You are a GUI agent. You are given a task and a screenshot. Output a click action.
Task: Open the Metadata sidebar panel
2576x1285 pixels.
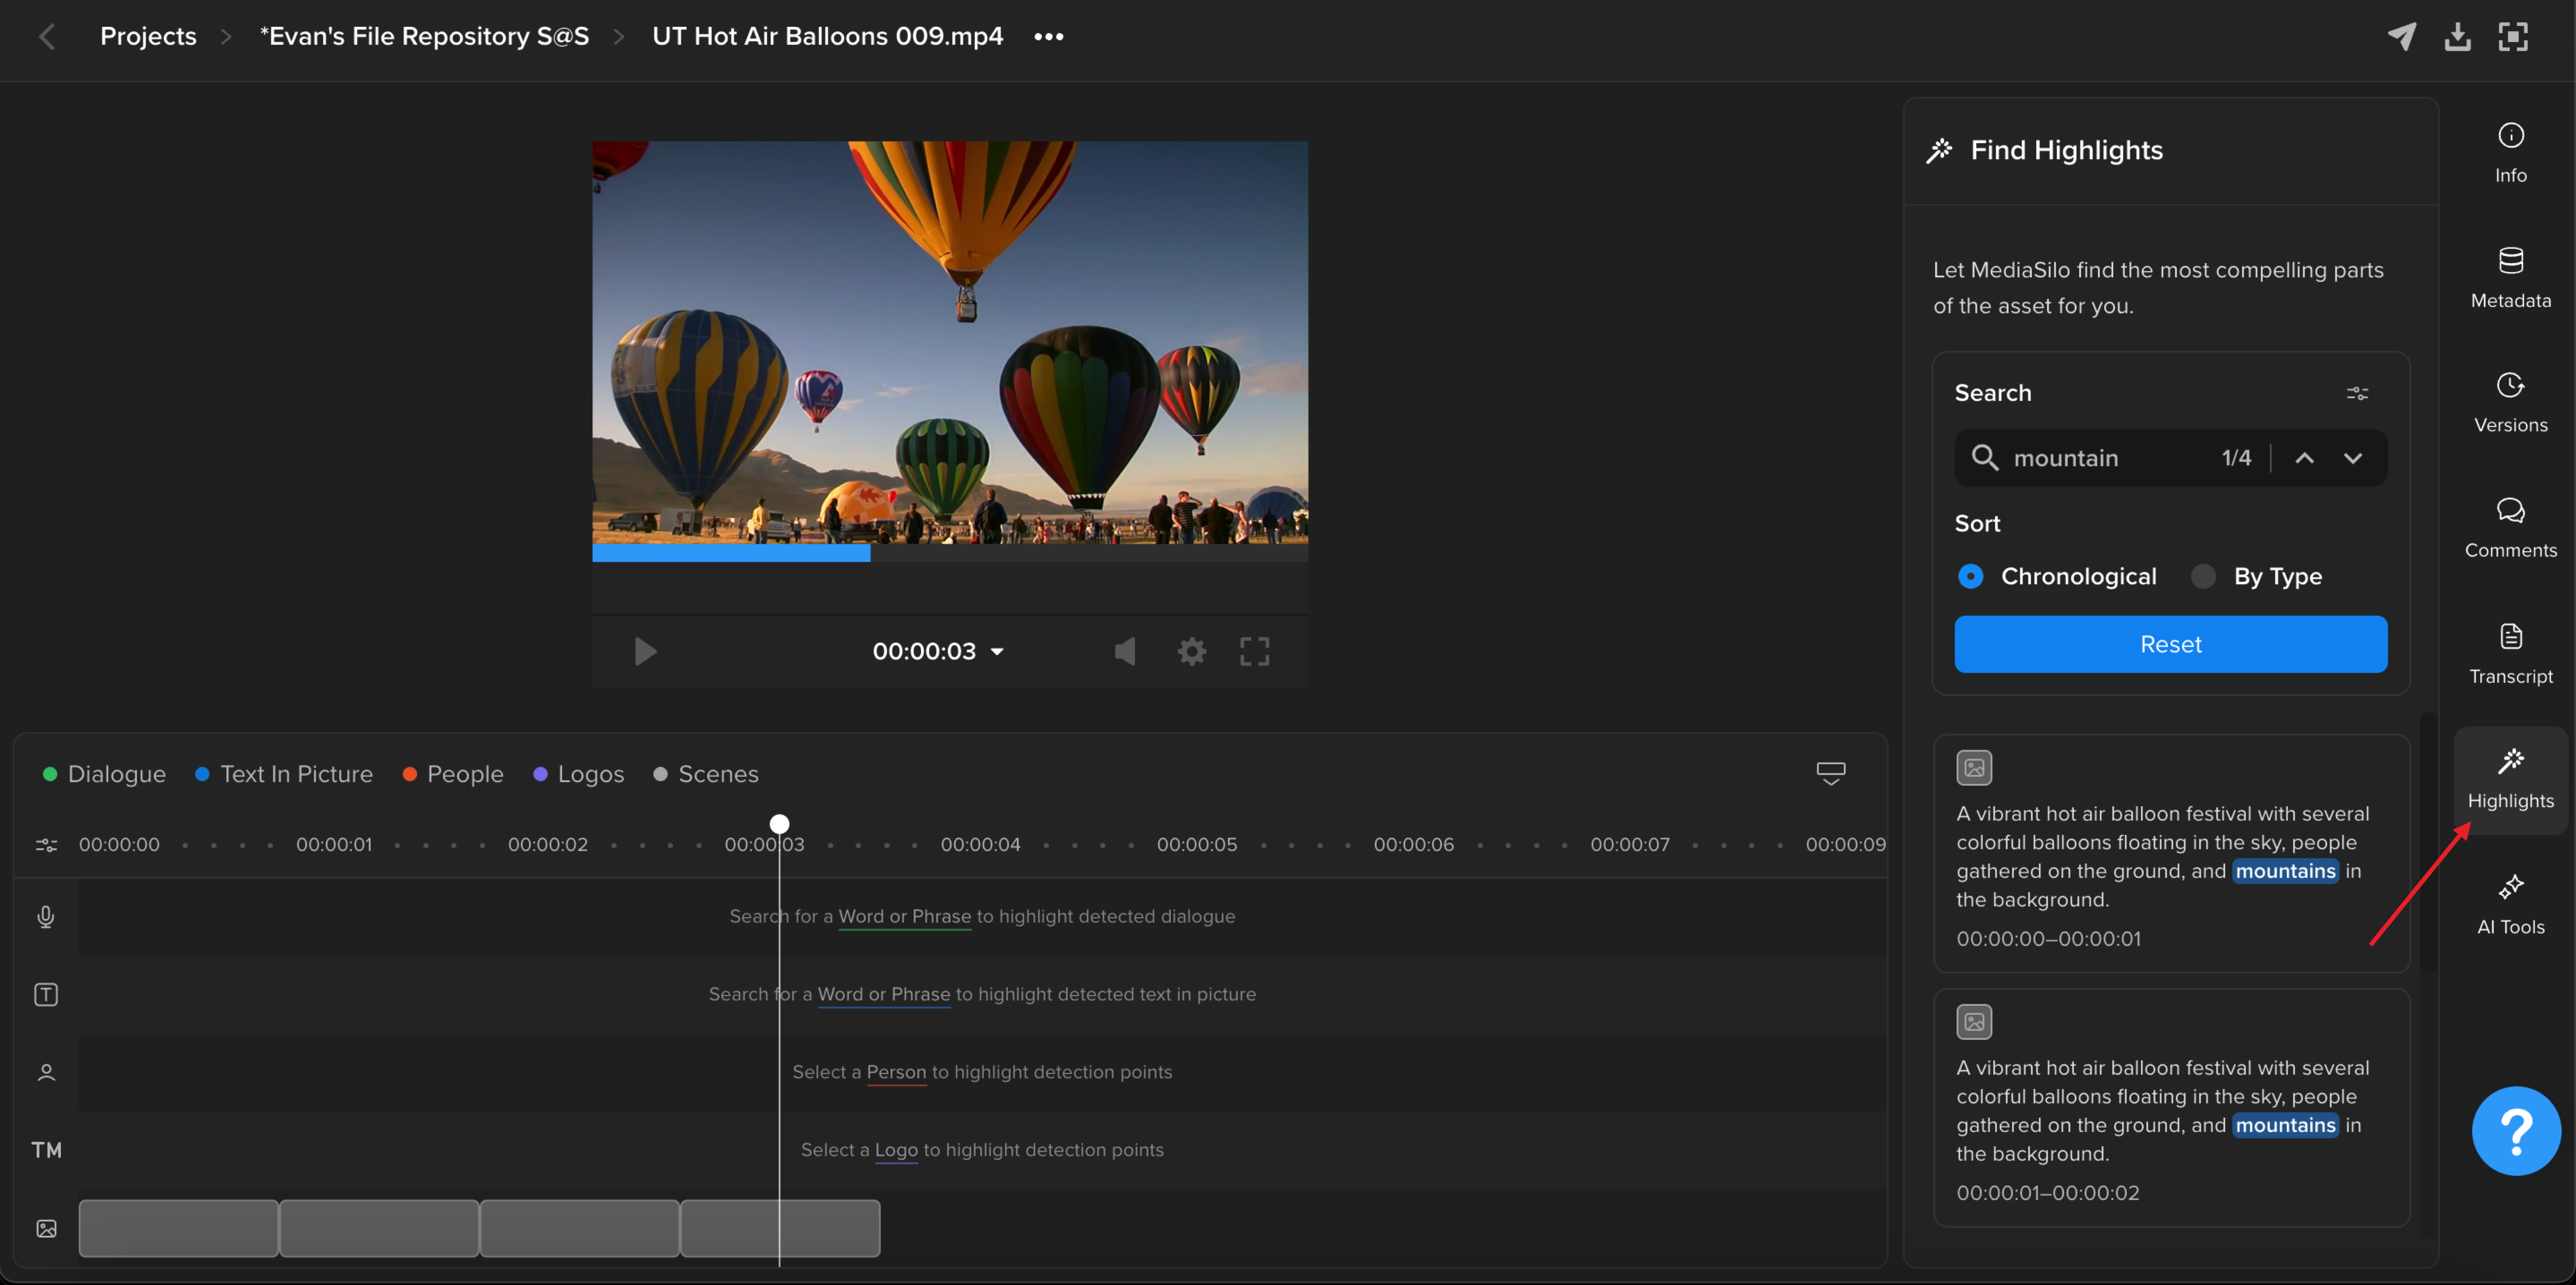pyautogui.click(x=2510, y=278)
